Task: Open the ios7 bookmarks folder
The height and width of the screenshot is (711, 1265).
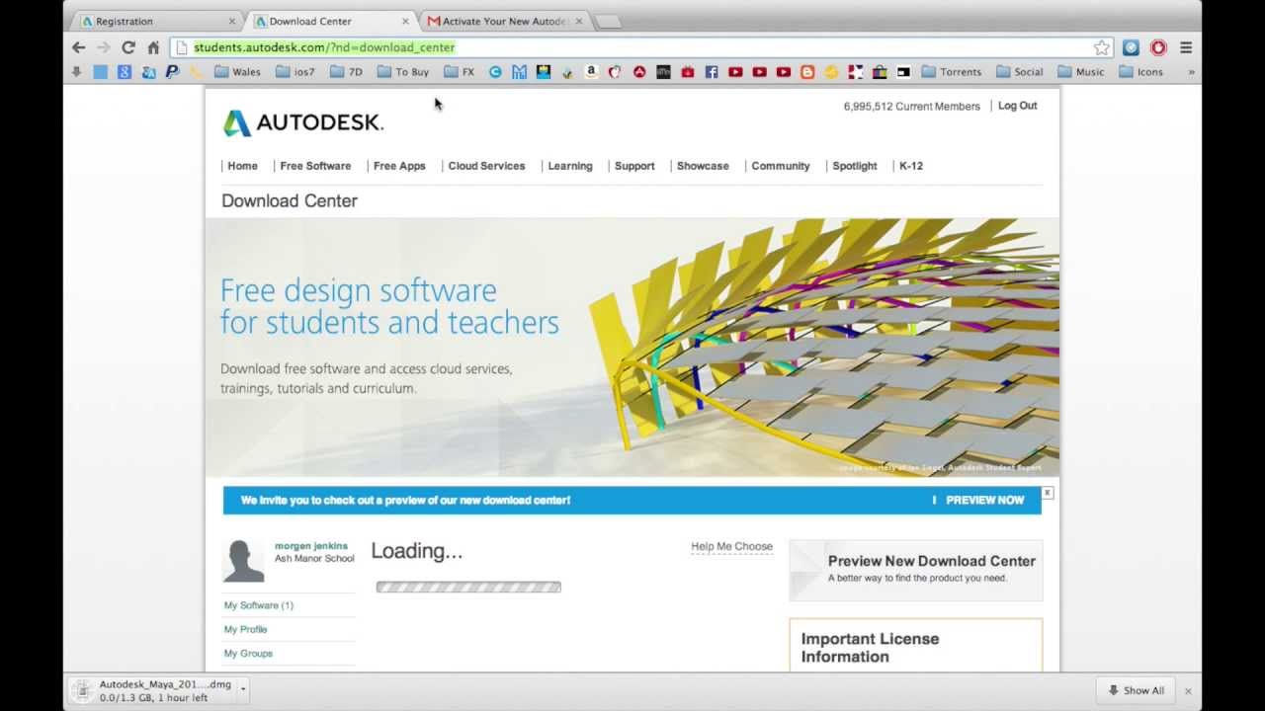Action: 295,72
